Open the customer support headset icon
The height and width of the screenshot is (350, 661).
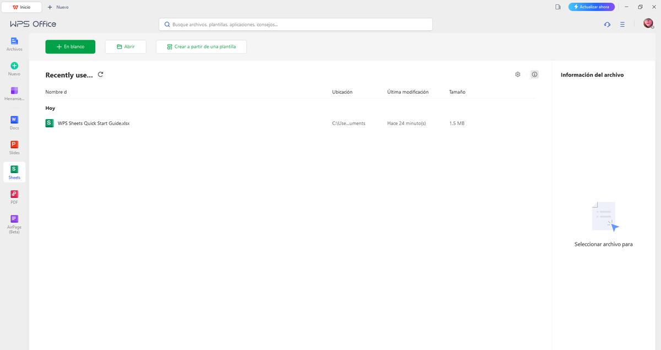pos(607,24)
